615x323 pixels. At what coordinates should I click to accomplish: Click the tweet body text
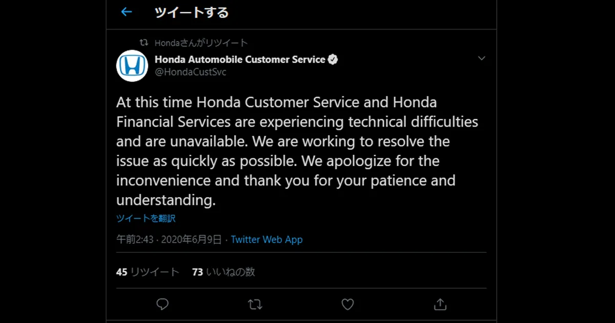(x=297, y=151)
